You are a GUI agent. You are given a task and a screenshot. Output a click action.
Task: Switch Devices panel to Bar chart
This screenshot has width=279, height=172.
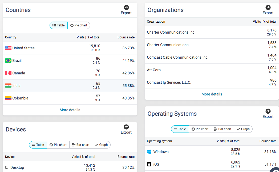coord(81,145)
